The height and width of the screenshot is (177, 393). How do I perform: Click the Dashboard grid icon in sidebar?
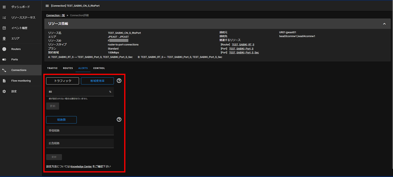[4, 7]
